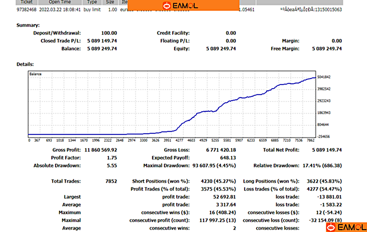Screen dimensions: 367x232
Task: Click the Total Trades value 7852
Action: 111,181
